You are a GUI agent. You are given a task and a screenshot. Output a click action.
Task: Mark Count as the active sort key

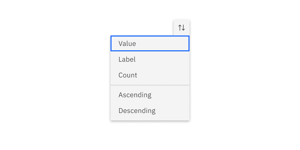click(150, 75)
